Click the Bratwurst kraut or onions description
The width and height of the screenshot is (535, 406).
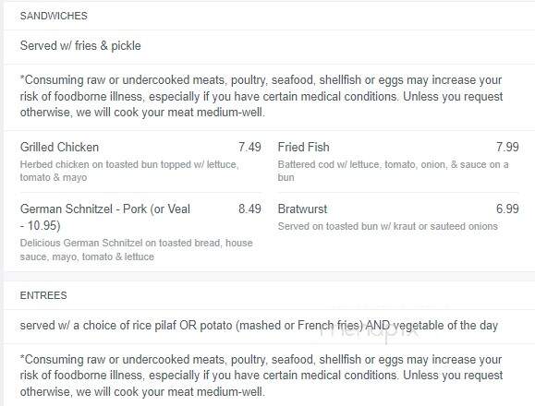point(387,226)
